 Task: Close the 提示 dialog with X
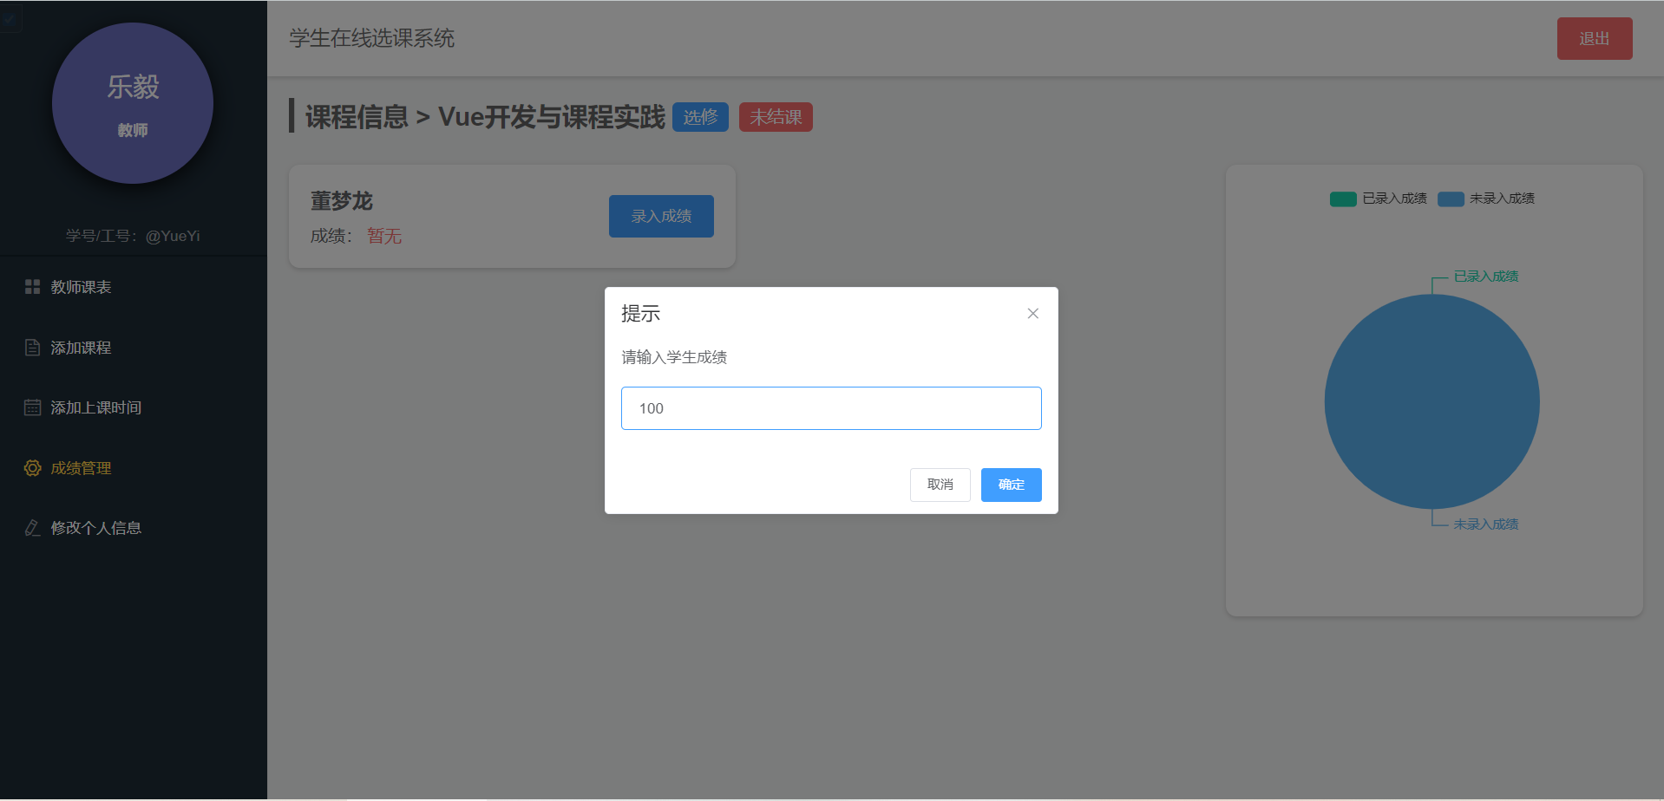point(1032,314)
